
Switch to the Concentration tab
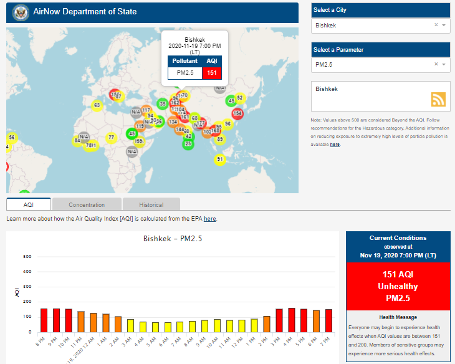click(x=87, y=204)
